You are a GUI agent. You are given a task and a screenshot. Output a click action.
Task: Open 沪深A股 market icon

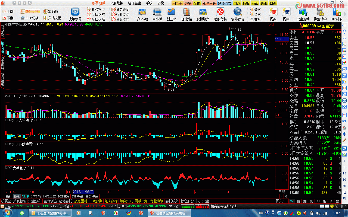coord(142,12)
